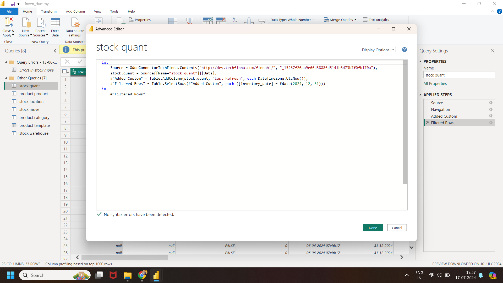Screen dimensions: 503x283
Task: Click the Choose Columns ribbon icon
Action: coord(173,21)
